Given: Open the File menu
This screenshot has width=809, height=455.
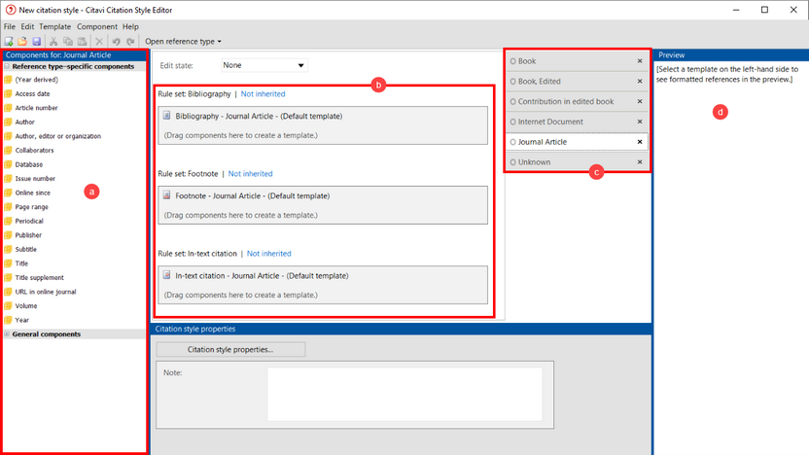Looking at the screenshot, I should pos(10,26).
